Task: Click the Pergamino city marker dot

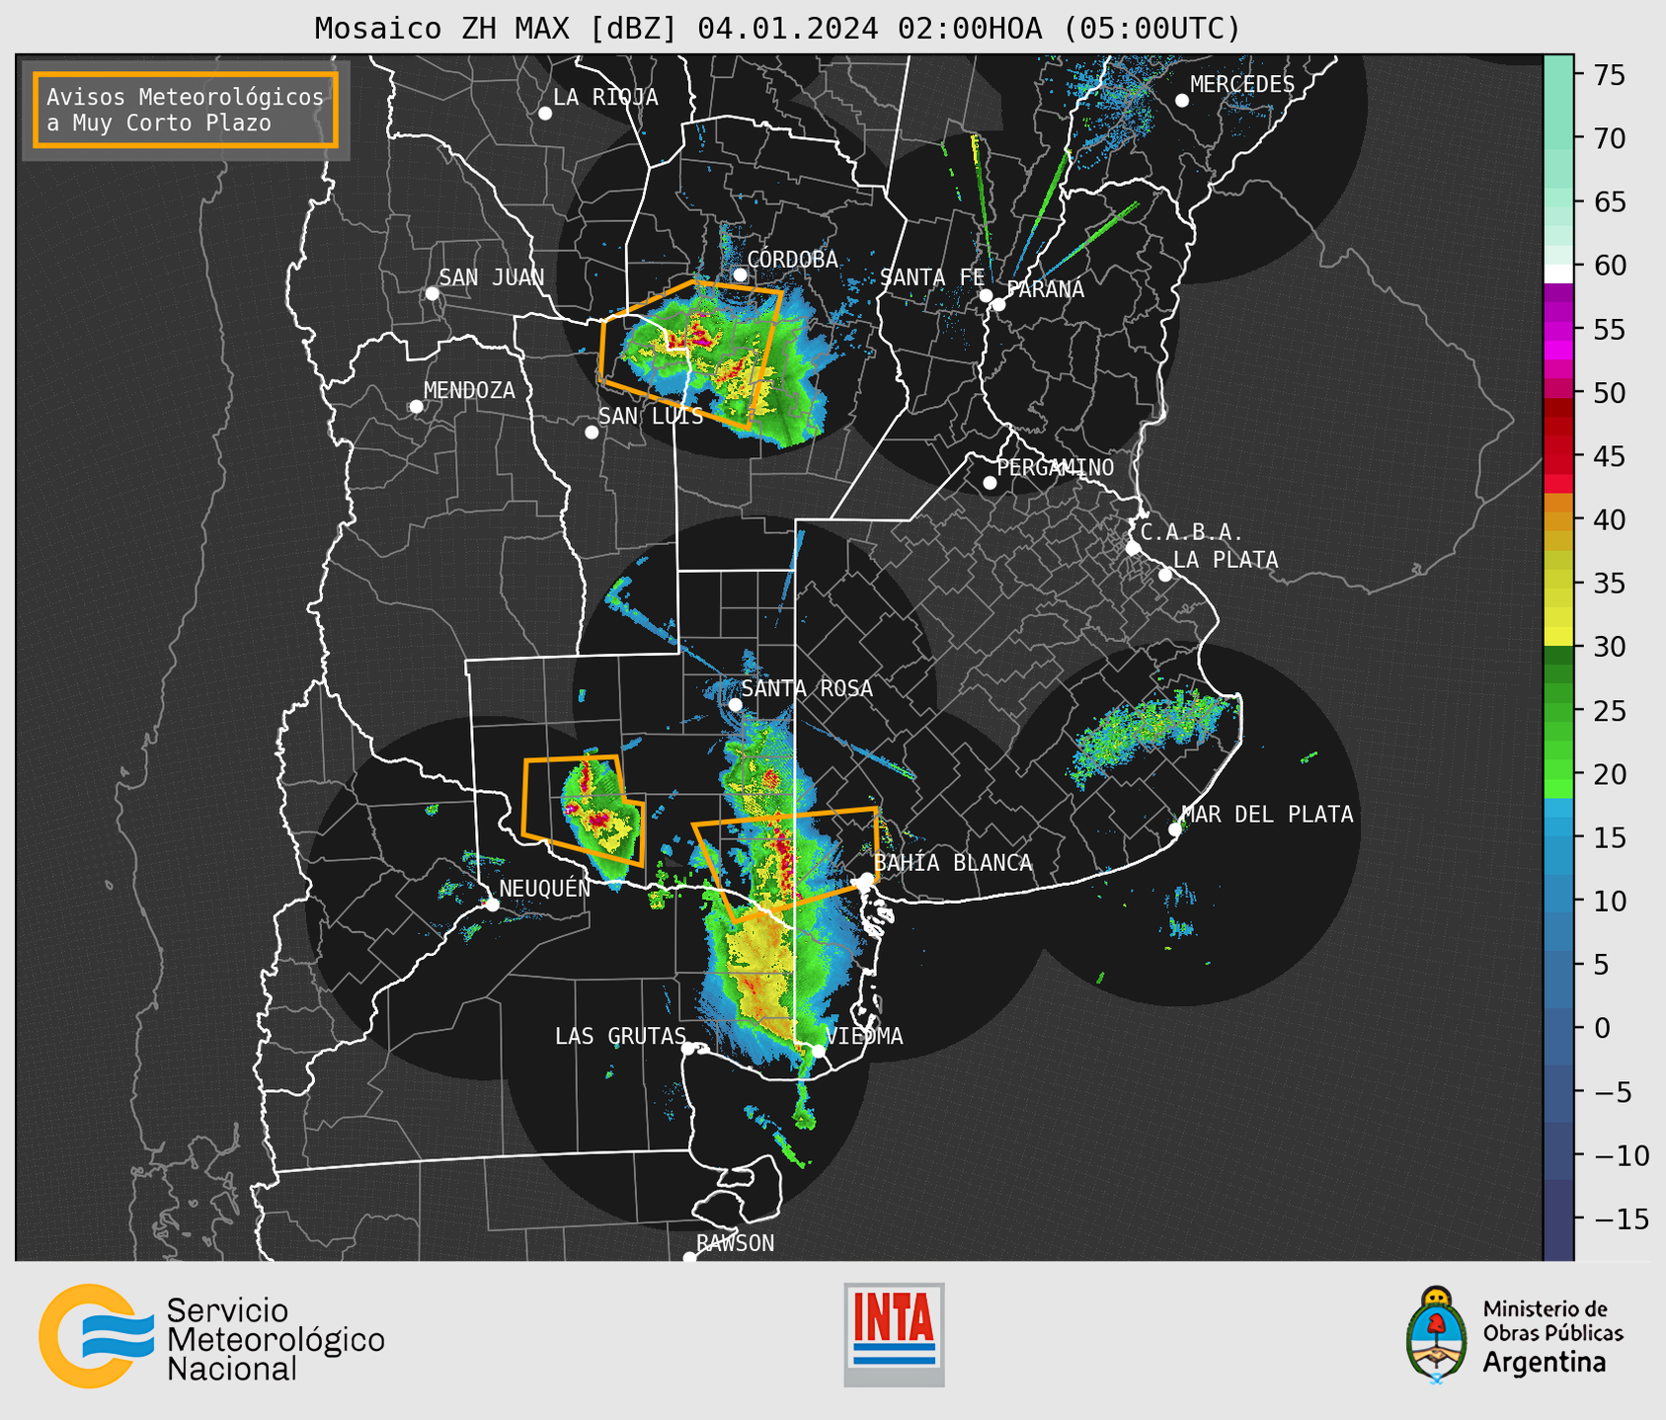Action: [x=990, y=483]
